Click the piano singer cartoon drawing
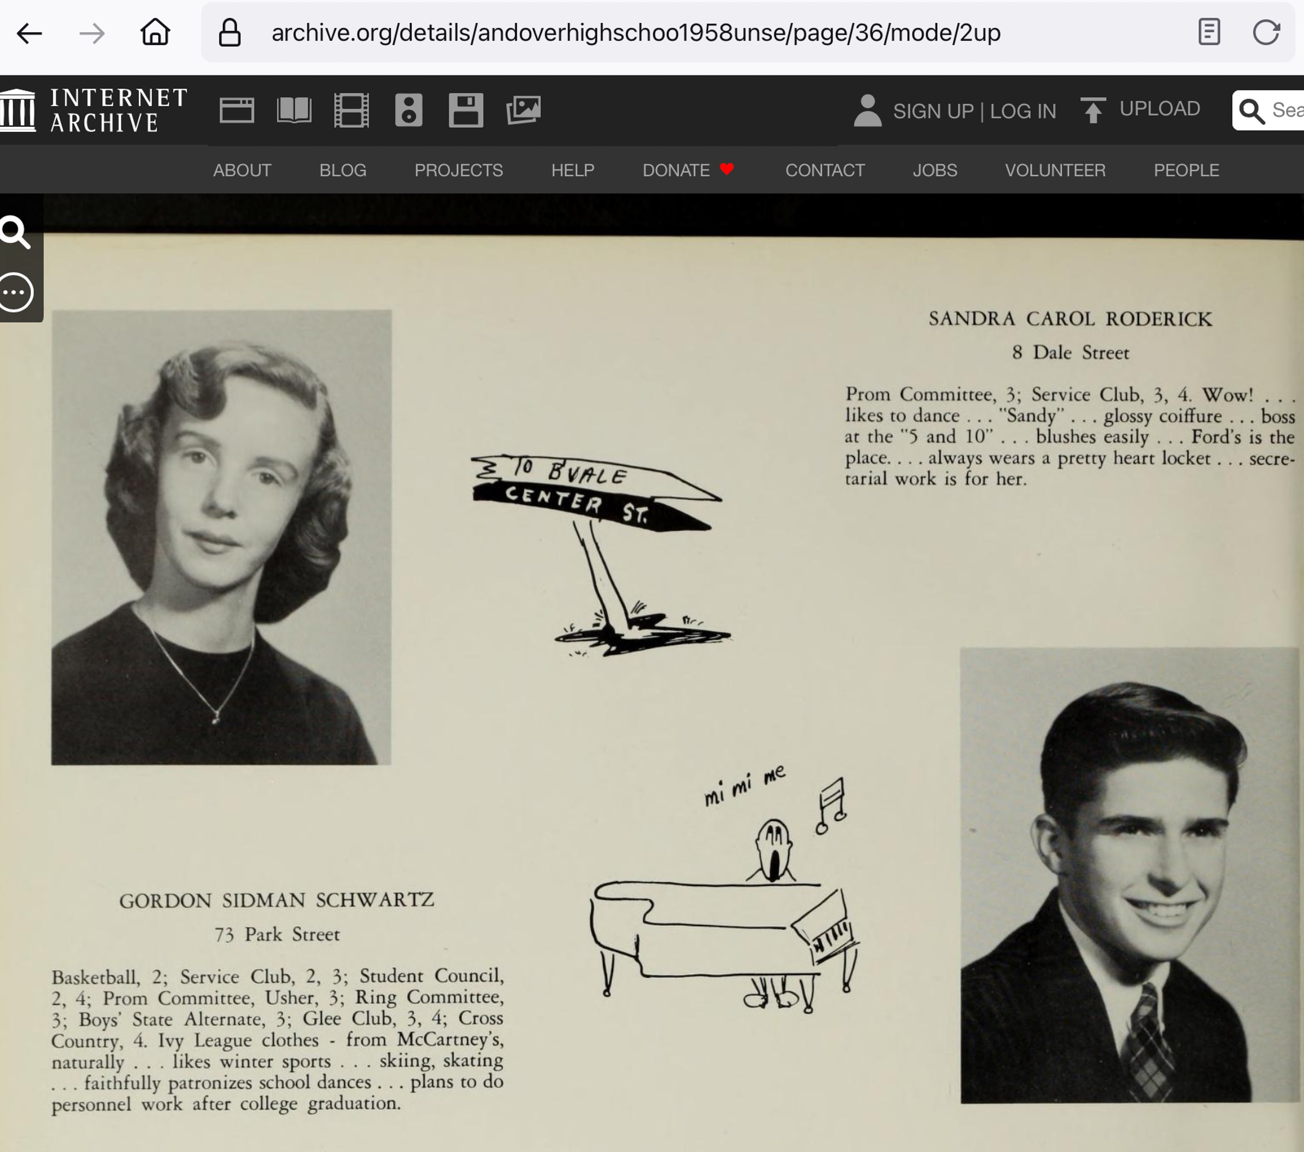Screen dimensions: 1304x1152 724,916
